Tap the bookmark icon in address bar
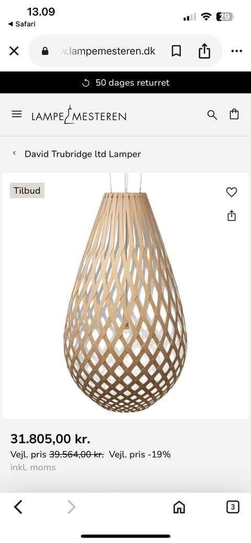This screenshot has height=543, width=251. 176,51
